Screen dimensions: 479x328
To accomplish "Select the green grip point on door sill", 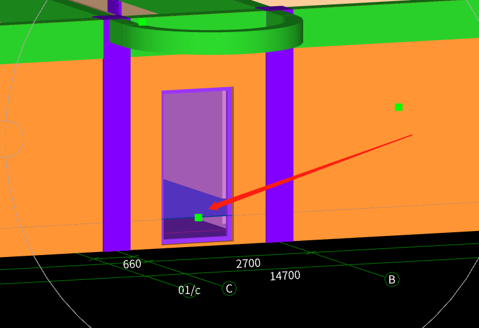I will (x=199, y=217).
